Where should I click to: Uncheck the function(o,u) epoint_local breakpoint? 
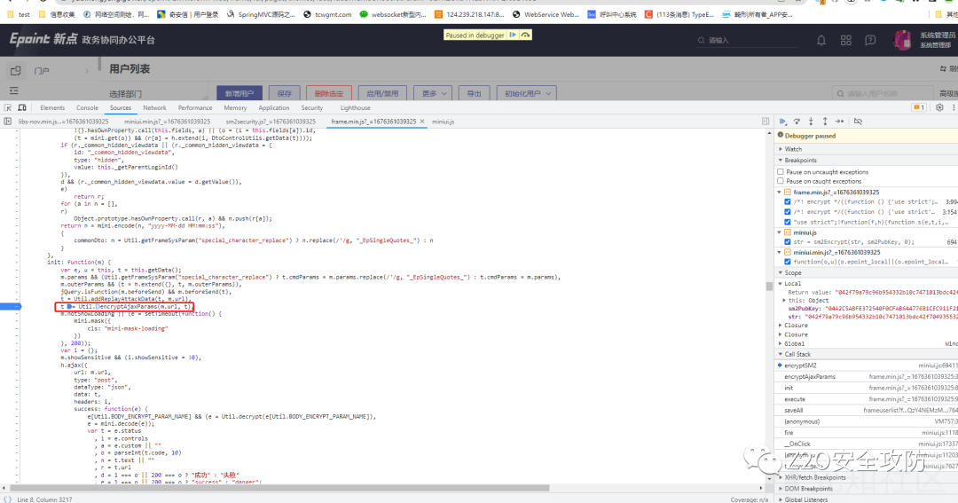(788, 262)
